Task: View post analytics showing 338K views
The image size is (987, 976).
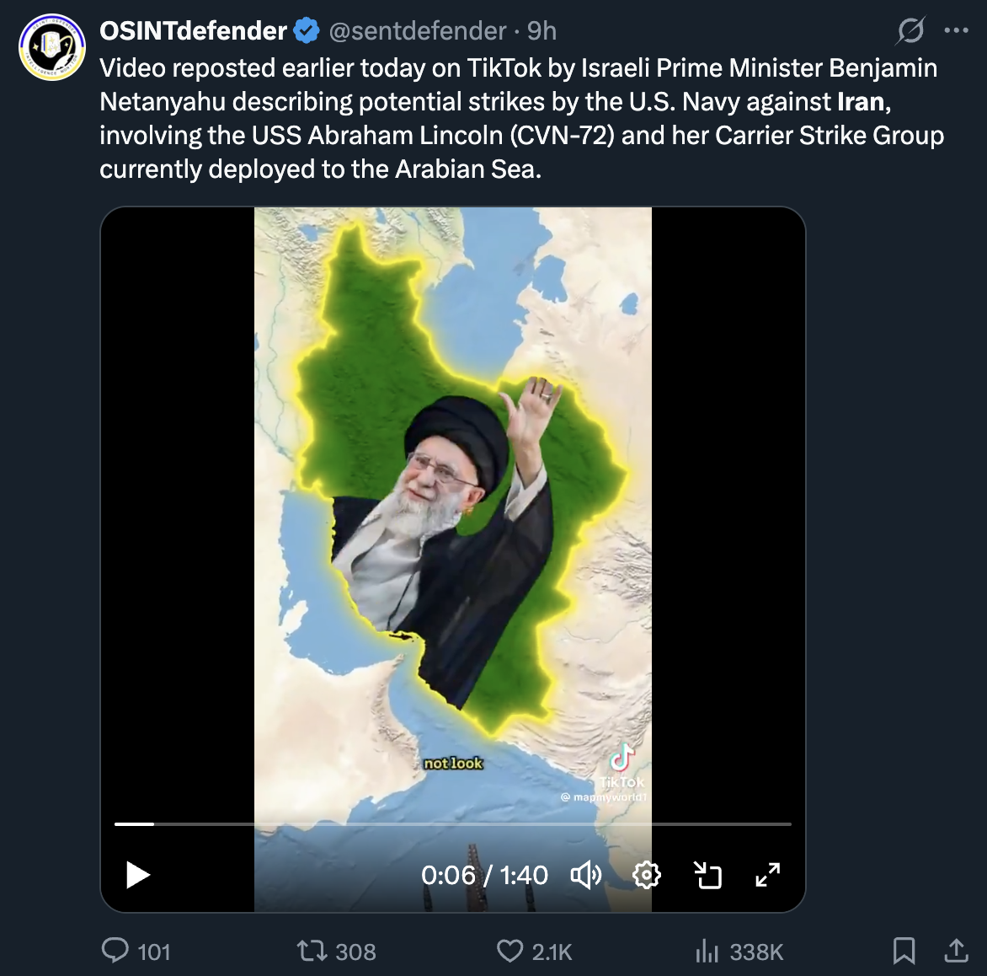Action: coord(706,952)
